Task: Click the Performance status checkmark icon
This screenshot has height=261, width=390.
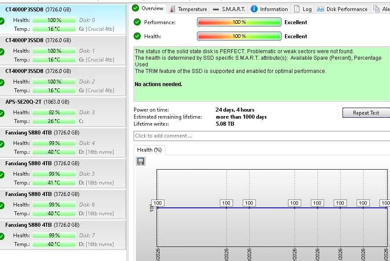Action: (137, 22)
